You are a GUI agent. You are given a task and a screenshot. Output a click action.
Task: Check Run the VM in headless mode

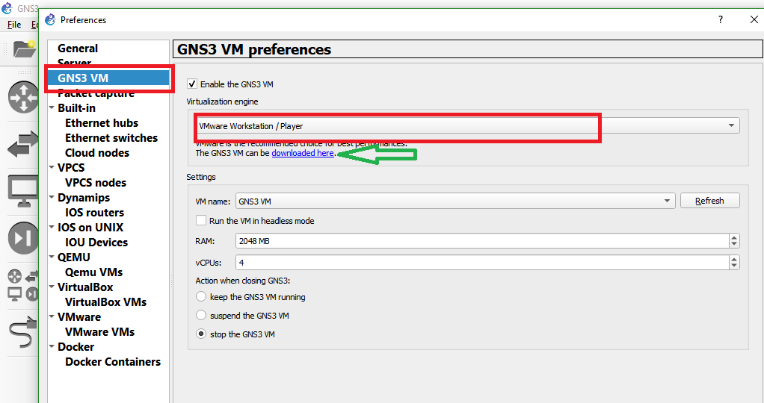click(x=201, y=220)
